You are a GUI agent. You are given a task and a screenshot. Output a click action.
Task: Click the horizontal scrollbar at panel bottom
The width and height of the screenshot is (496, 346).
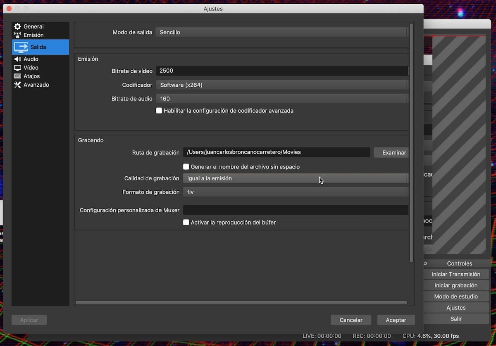click(241, 303)
